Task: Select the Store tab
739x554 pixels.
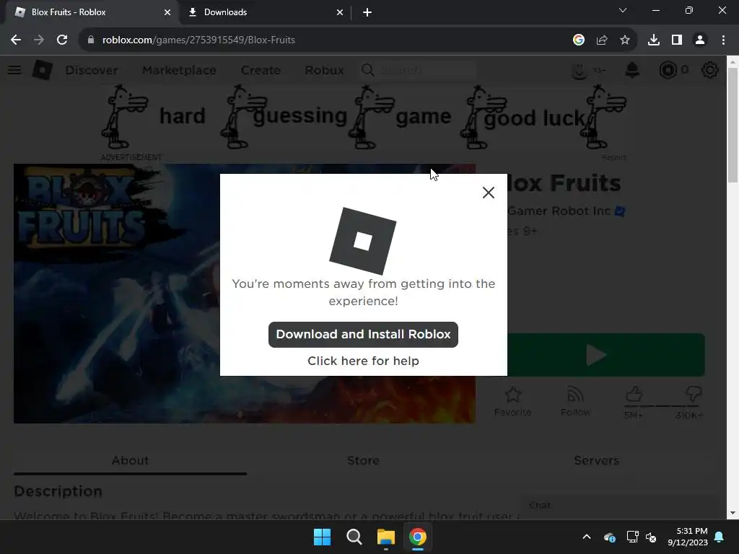Action: pyautogui.click(x=364, y=460)
